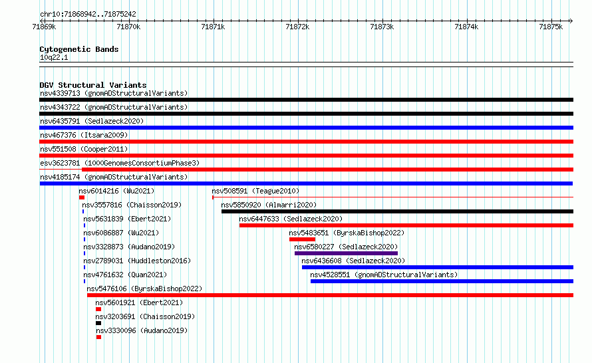Viewport: 592px width, 363px height.
Task: Select the nsv3330096 Audano2019 label
Action: (x=142, y=330)
